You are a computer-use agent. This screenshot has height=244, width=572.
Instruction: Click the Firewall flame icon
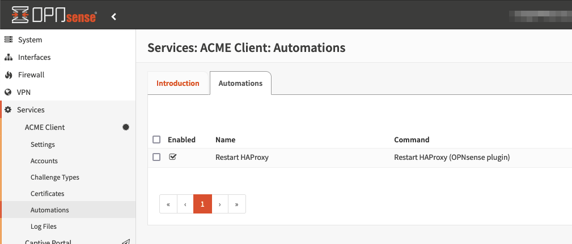pos(9,75)
